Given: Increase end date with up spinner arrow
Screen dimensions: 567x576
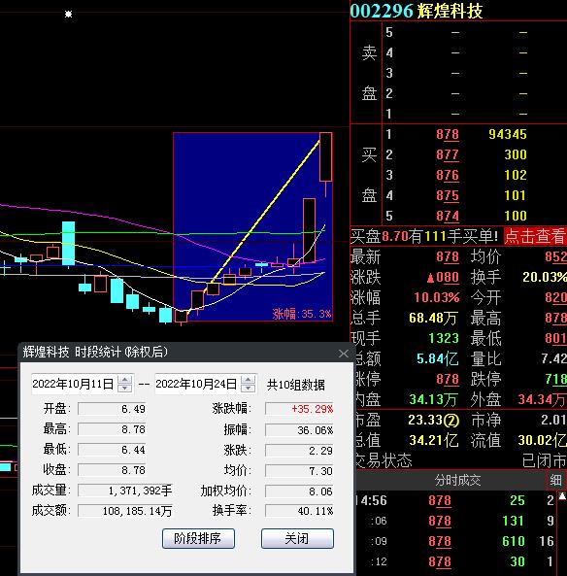Looking at the screenshot, I should coord(249,380).
